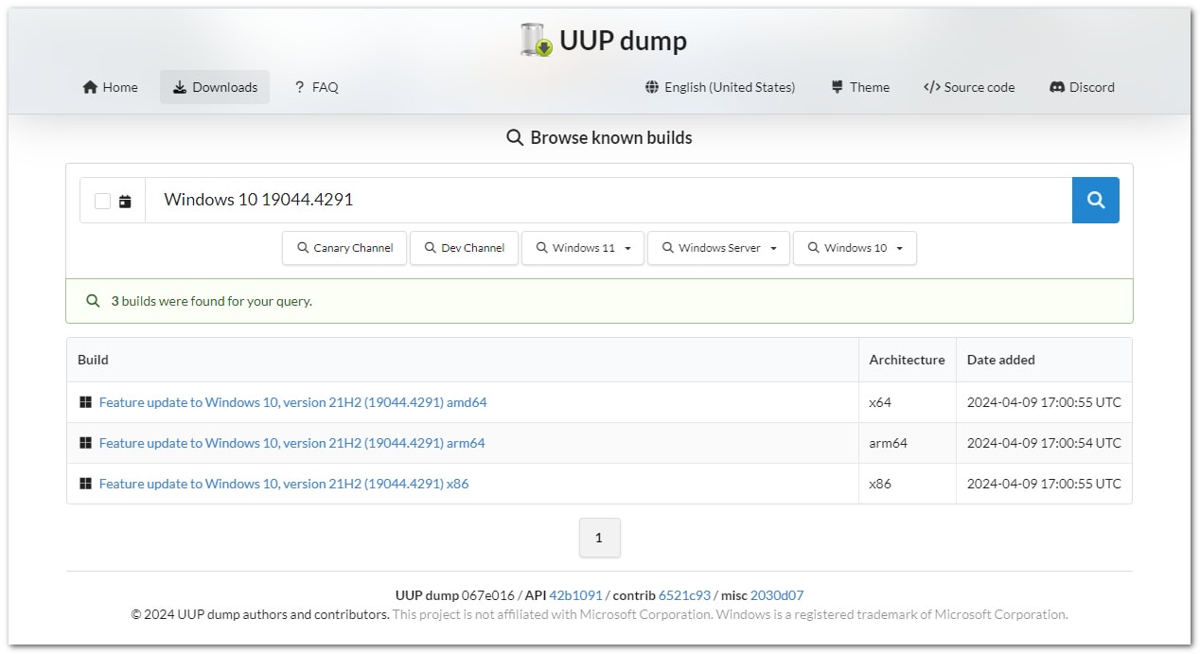Open the Theme menu
Screen dimensions: 1200x654
[860, 87]
